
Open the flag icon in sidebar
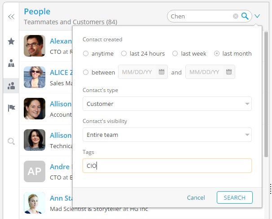click(11, 108)
